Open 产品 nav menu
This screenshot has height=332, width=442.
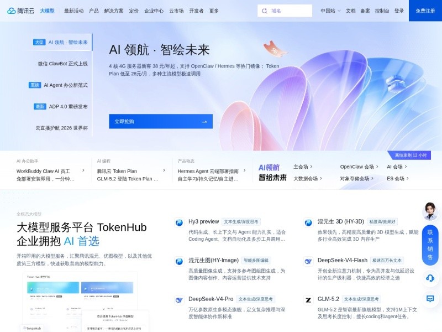pos(94,11)
